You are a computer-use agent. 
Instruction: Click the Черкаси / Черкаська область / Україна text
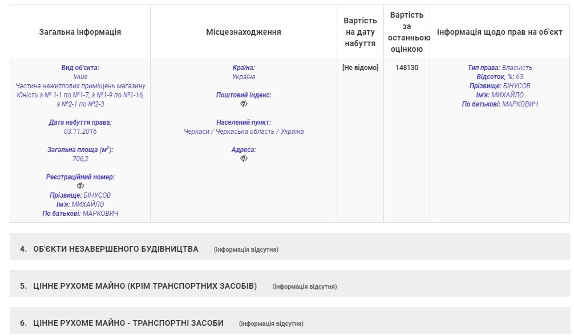pos(244,132)
